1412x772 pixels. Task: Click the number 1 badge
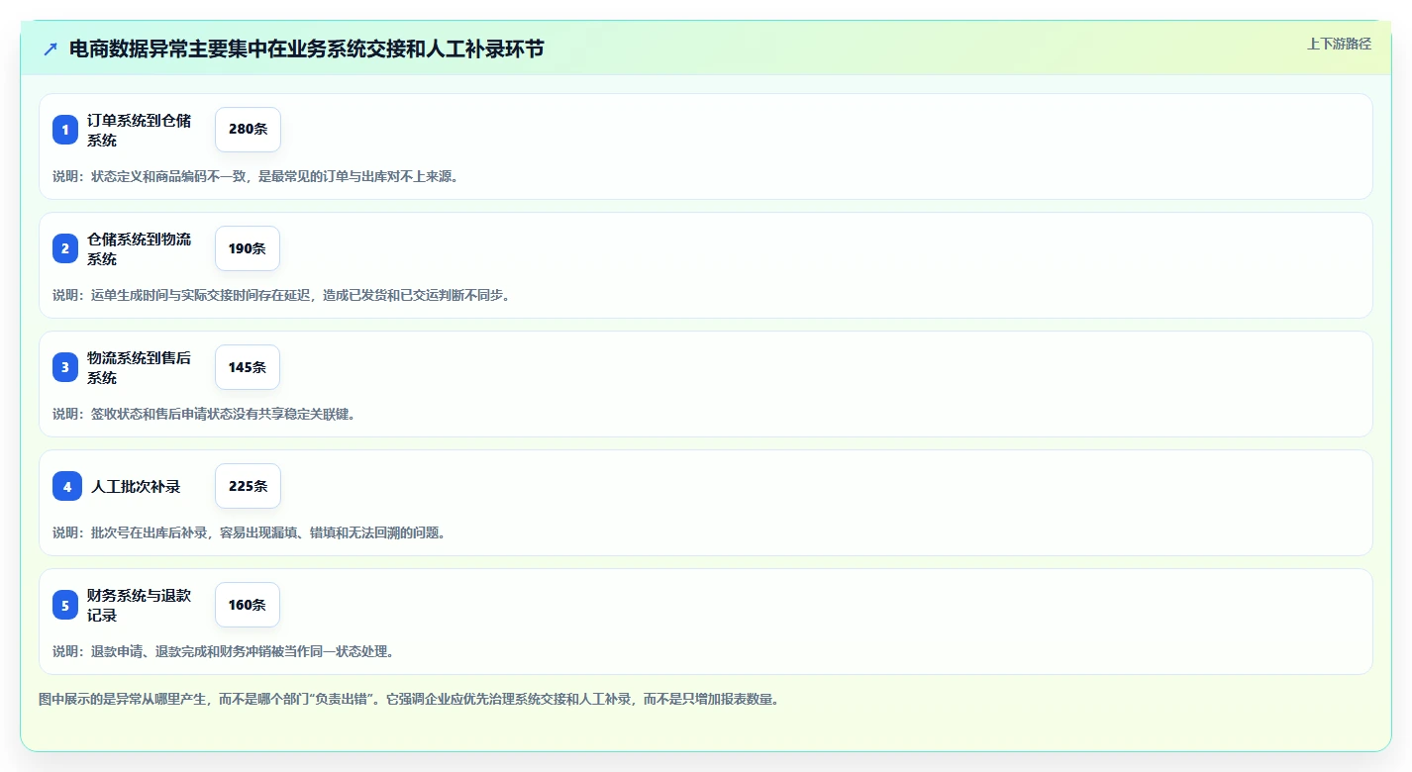tap(65, 130)
